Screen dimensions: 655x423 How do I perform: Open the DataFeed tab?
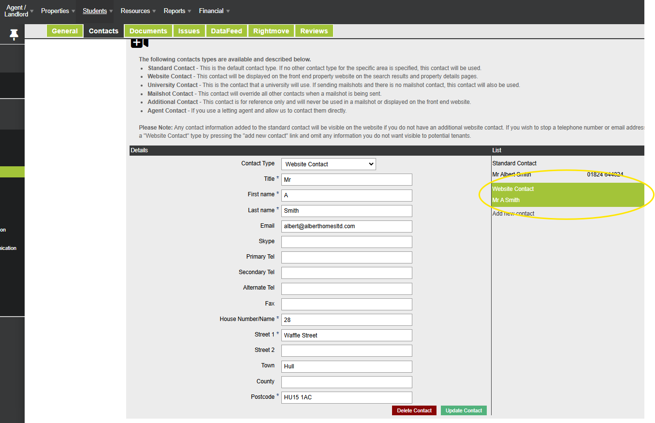(x=226, y=31)
